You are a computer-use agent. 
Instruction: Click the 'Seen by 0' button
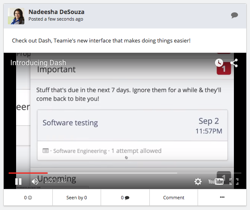pyautogui.click(x=77, y=198)
